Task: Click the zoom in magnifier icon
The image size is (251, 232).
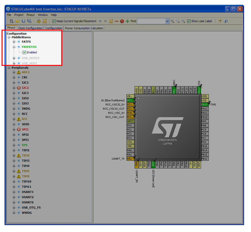Action: coord(172,21)
